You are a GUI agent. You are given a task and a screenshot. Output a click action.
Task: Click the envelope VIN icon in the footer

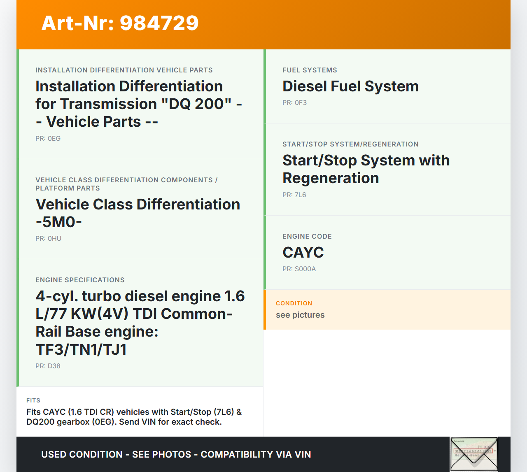(x=474, y=454)
